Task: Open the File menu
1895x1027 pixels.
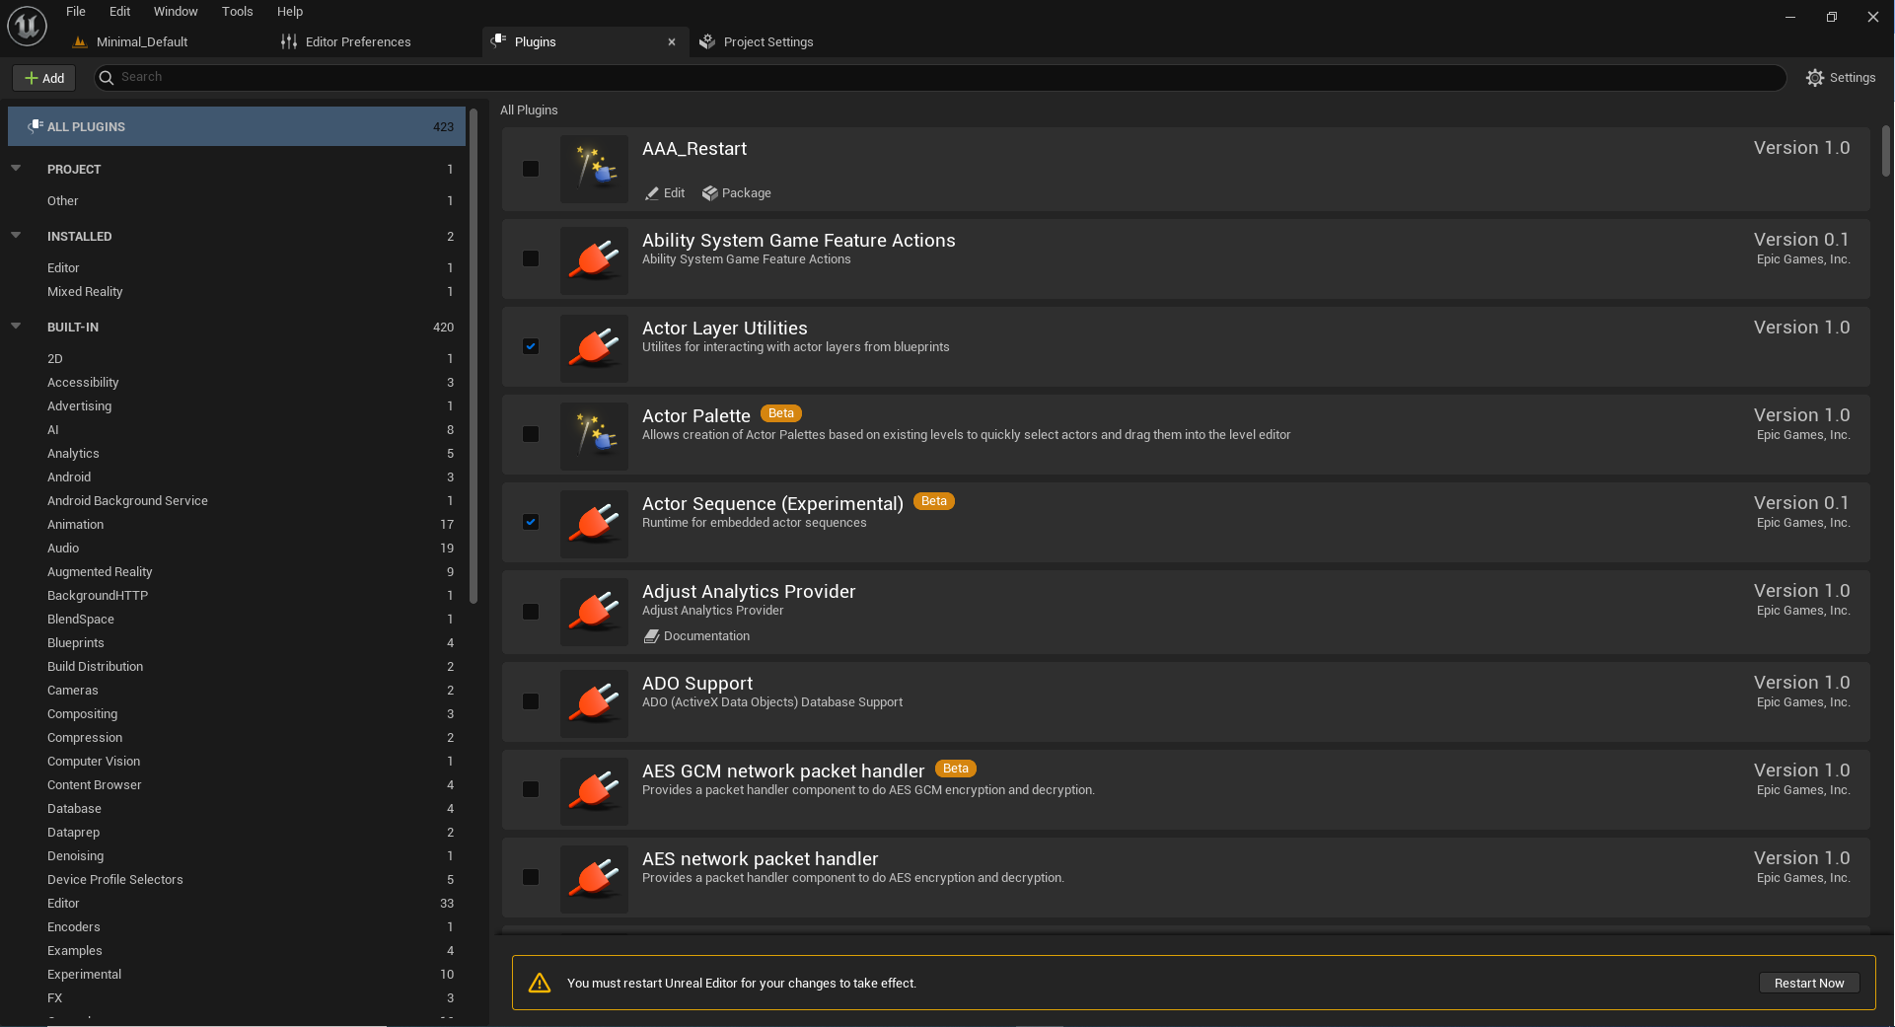Action: pos(76,12)
